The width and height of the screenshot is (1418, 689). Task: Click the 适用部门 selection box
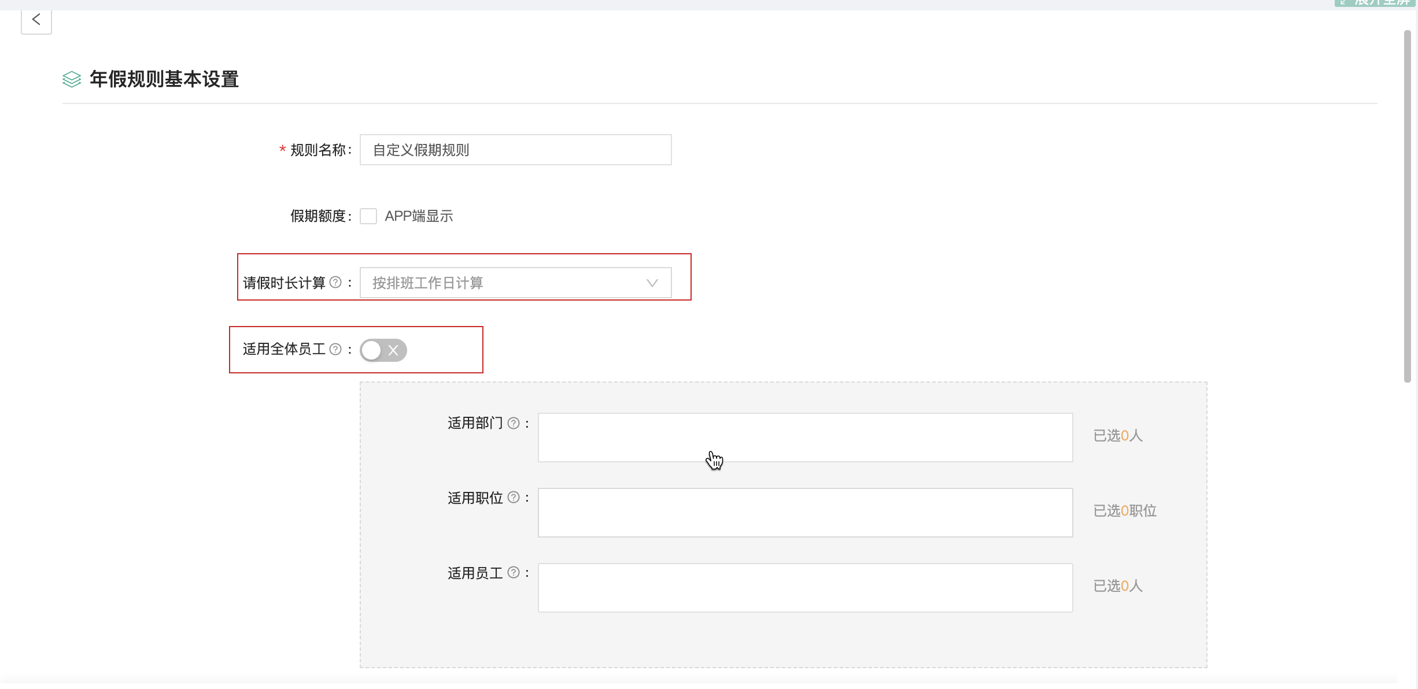click(x=806, y=438)
